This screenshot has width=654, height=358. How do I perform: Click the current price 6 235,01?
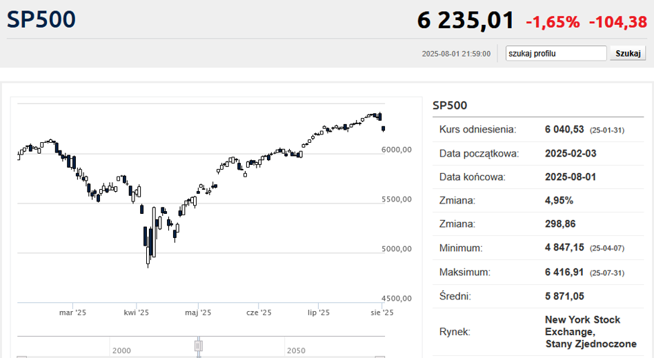coord(466,21)
